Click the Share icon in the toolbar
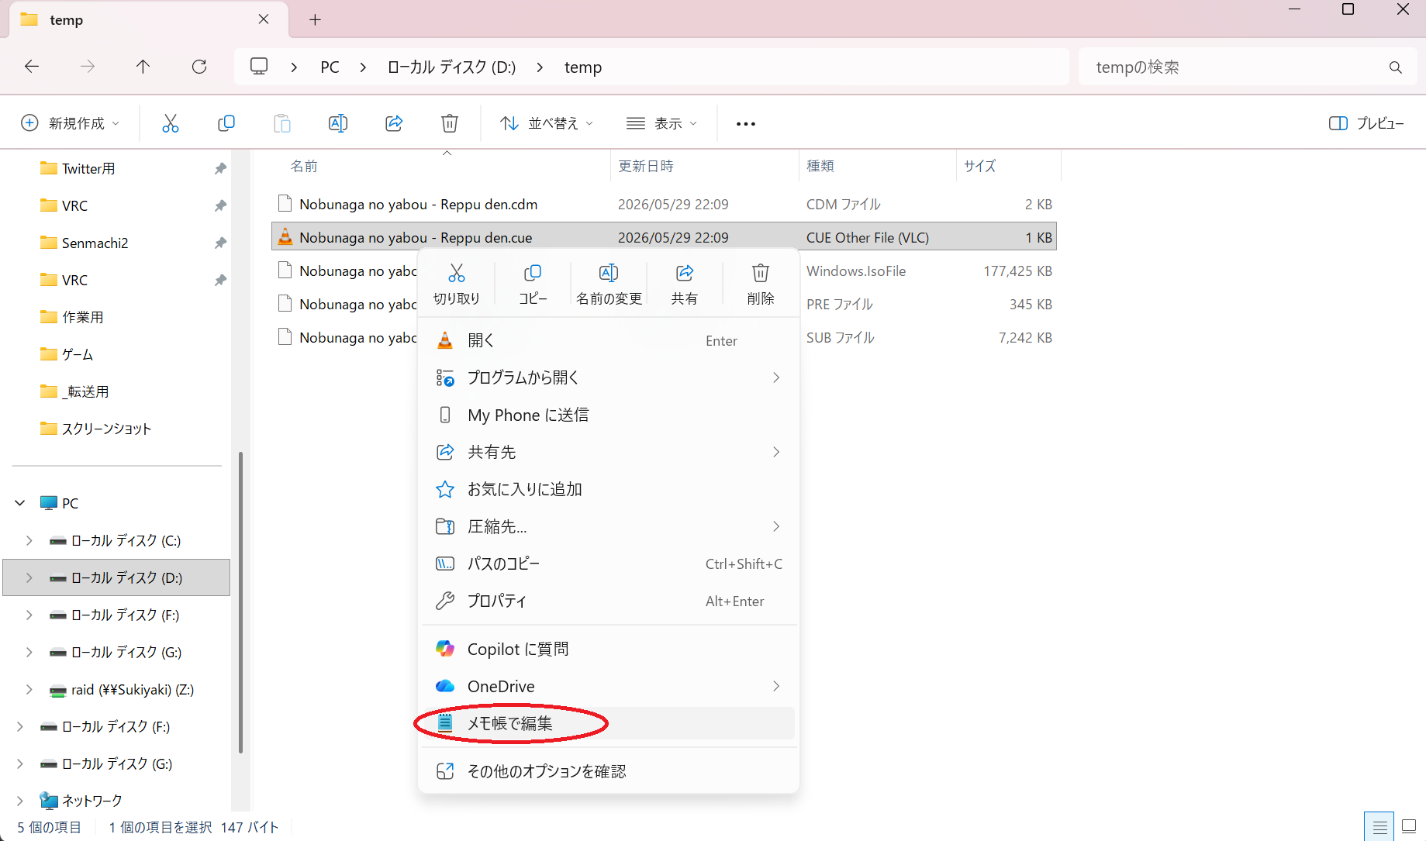Screen dimensions: 1426x841 pyautogui.click(x=394, y=123)
